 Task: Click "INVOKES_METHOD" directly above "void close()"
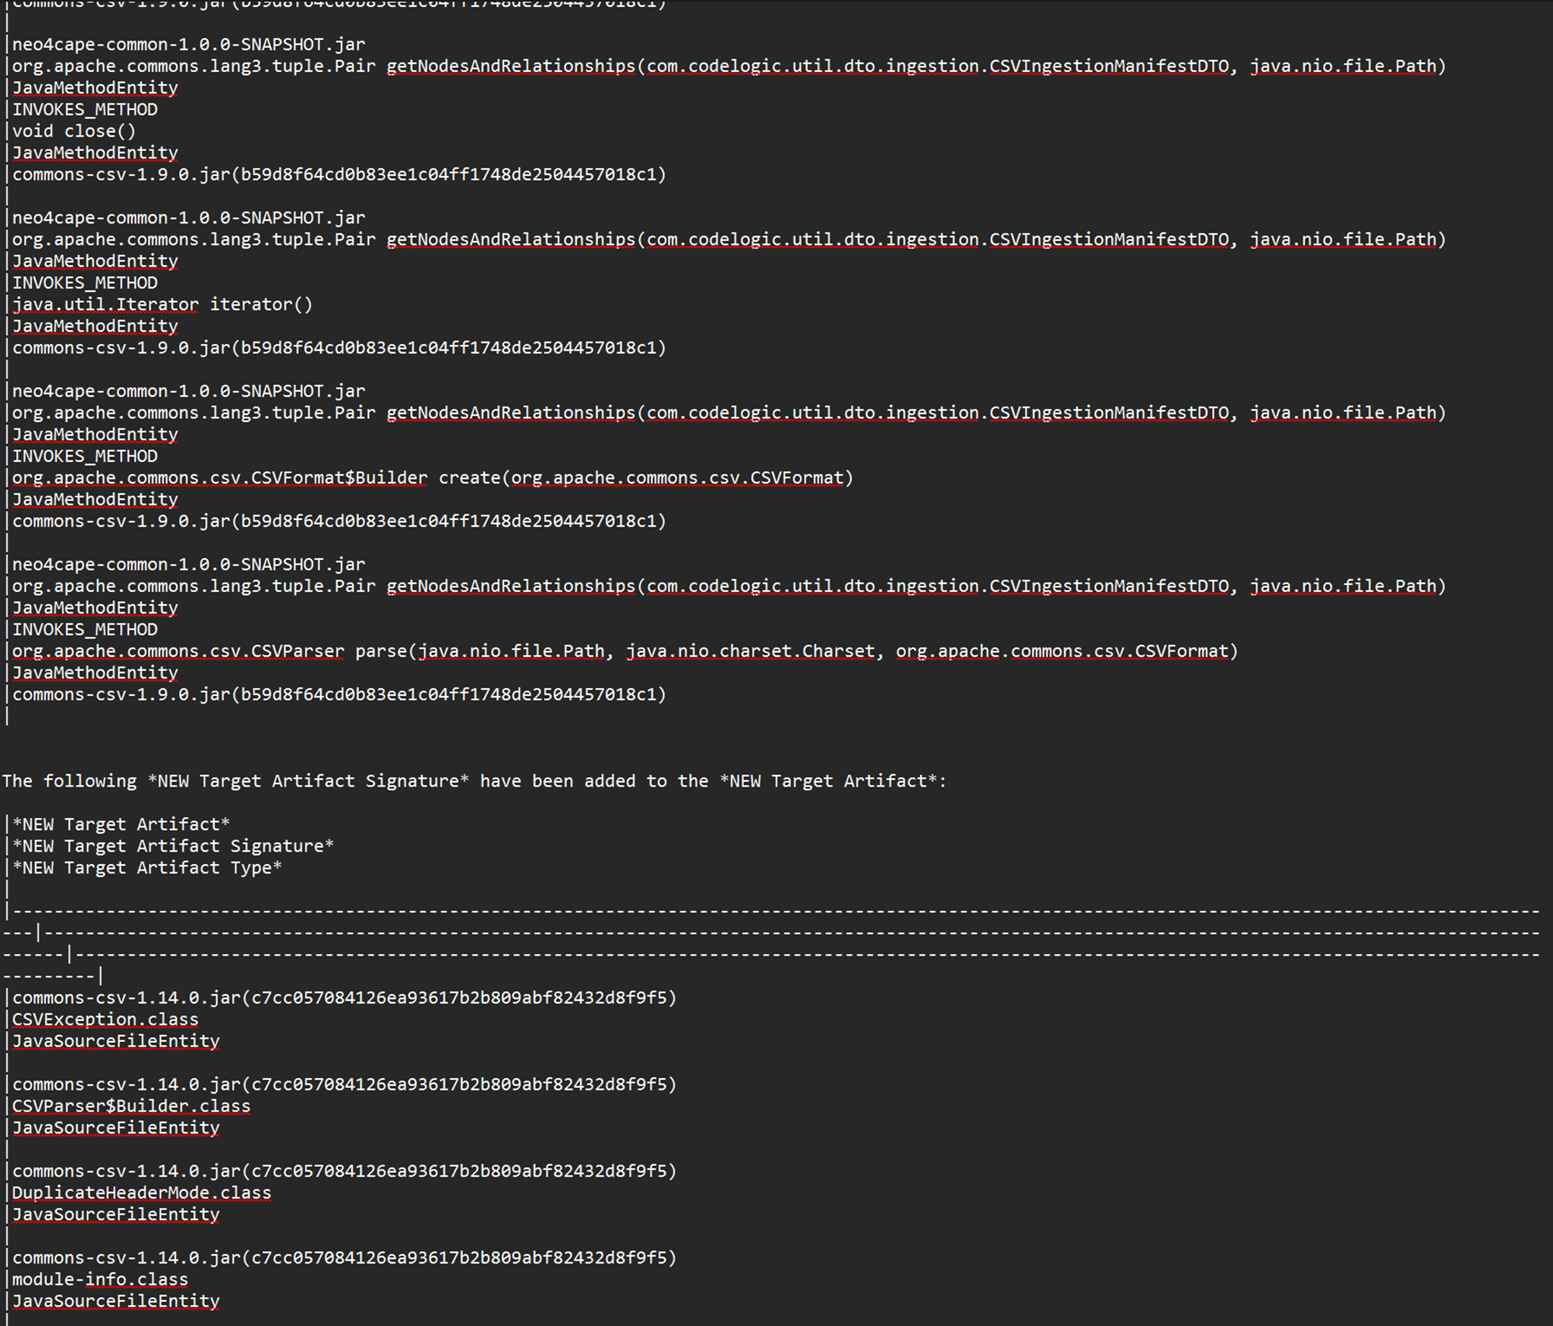85,110
